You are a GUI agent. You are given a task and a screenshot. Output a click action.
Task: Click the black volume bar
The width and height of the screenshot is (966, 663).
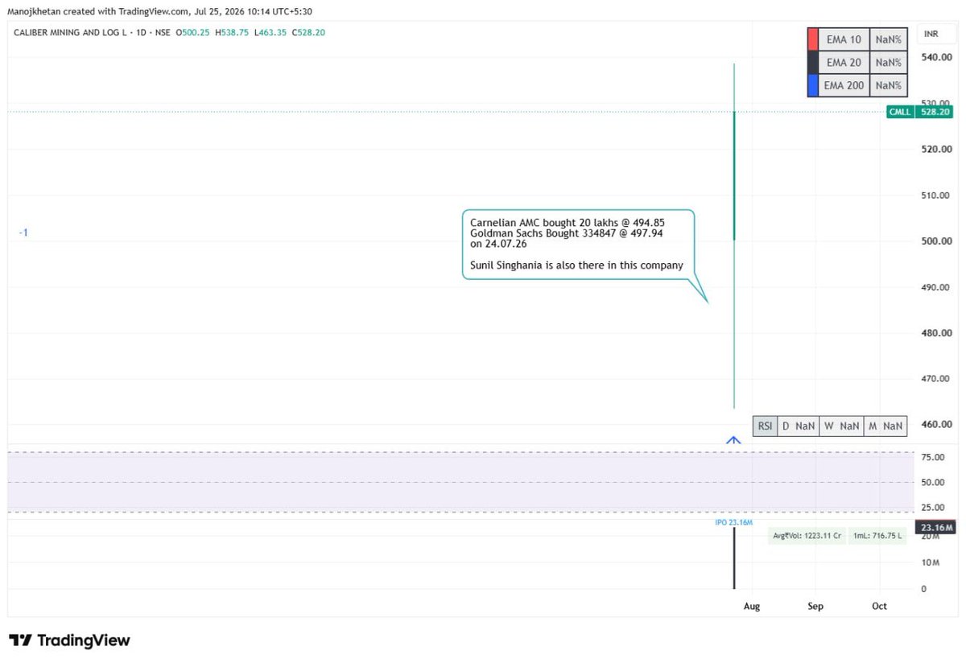[x=734, y=558]
